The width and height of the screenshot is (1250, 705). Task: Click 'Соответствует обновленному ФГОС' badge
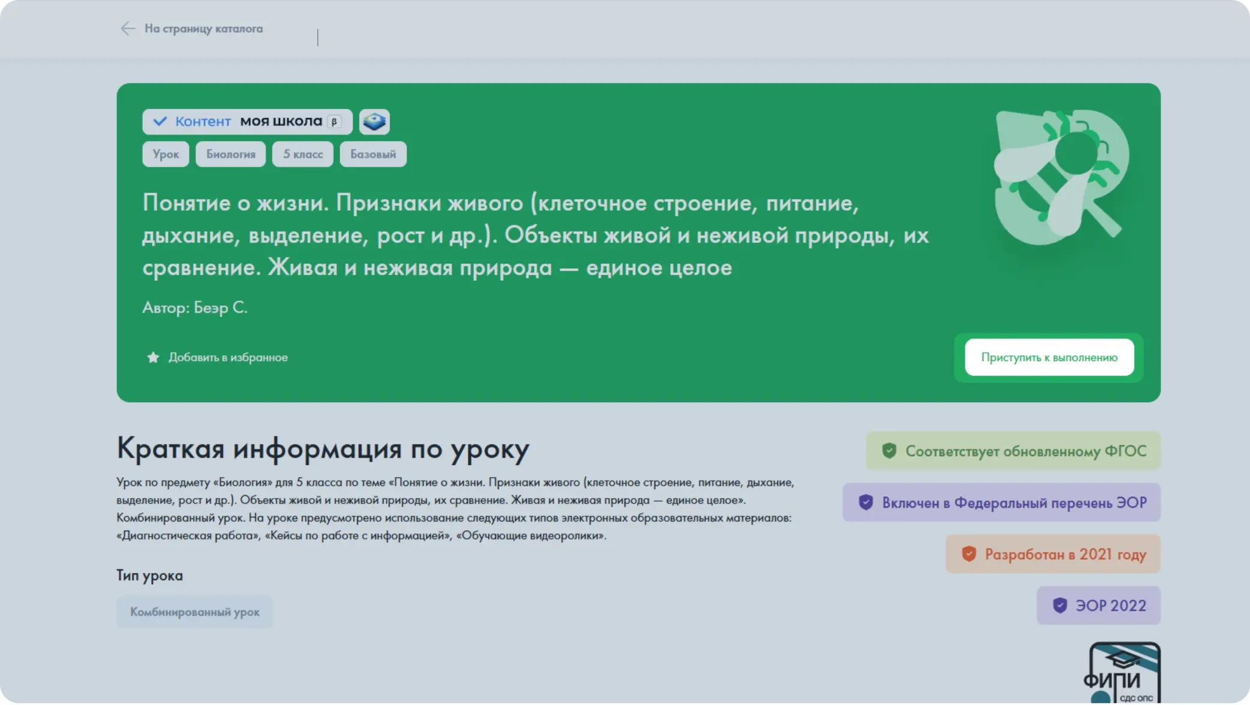1012,450
